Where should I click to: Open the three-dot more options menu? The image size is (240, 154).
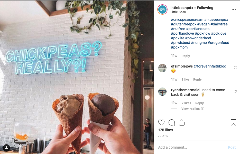pos(234,10)
